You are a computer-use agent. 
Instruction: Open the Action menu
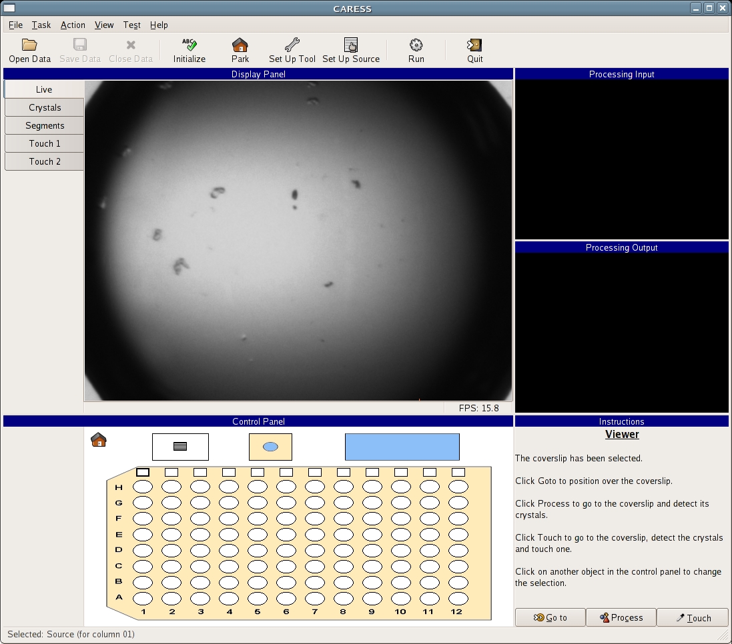(x=73, y=25)
